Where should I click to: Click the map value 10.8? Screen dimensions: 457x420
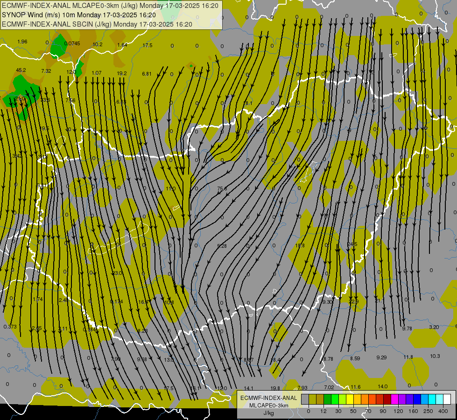click(x=169, y=302)
